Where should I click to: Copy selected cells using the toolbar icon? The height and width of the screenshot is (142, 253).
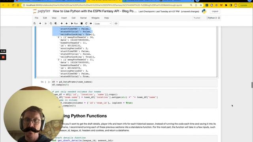51,24
